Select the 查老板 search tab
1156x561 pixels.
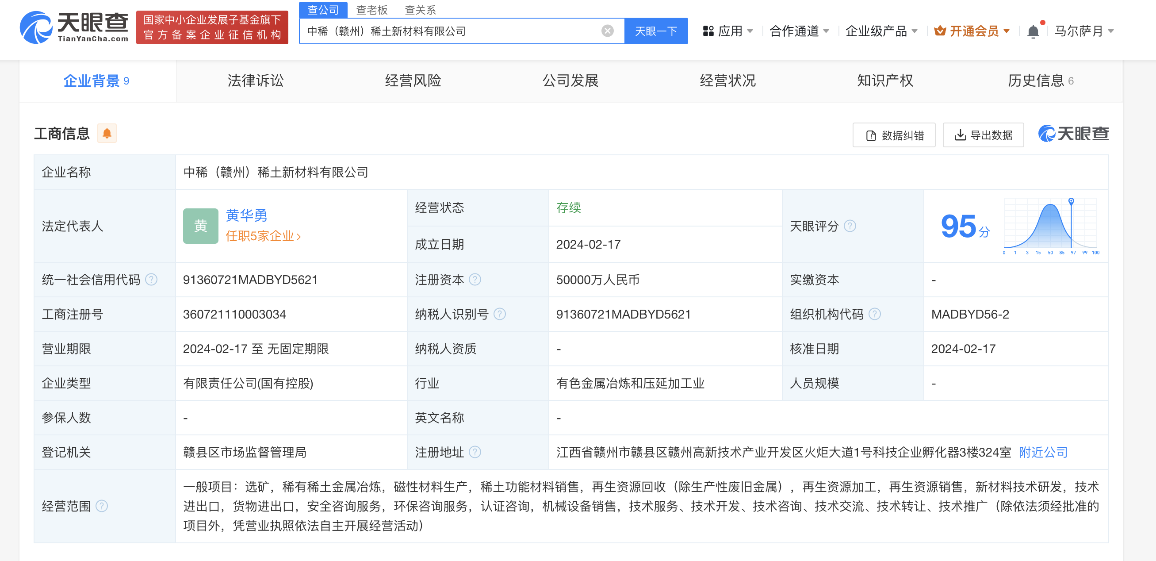coord(371,9)
